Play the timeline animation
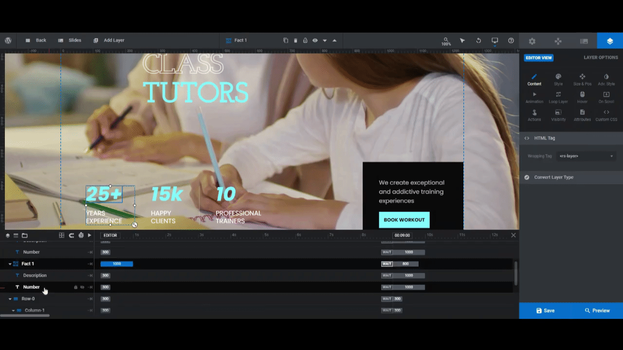This screenshot has width=623, height=350. pyautogui.click(x=90, y=235)
